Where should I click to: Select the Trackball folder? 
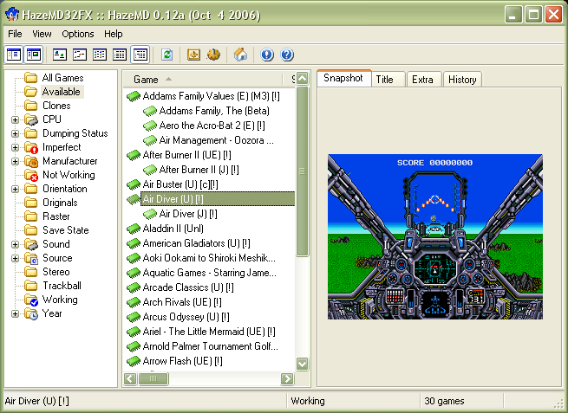pyautogui.click(x=62, y=286)
